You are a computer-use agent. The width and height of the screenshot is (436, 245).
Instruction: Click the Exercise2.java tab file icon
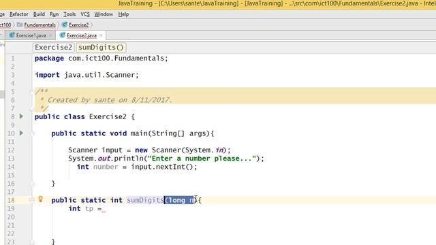tap(63, 35)
